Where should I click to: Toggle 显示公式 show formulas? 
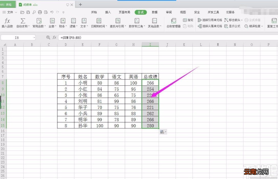coord(232,26)
